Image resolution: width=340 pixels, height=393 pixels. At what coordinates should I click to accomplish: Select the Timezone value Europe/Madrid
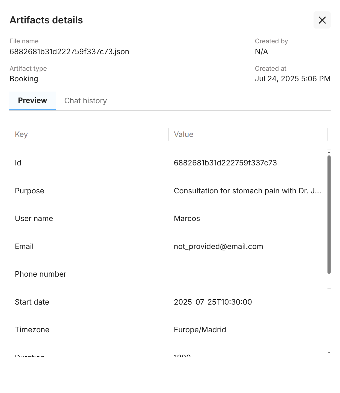(200, 330)
